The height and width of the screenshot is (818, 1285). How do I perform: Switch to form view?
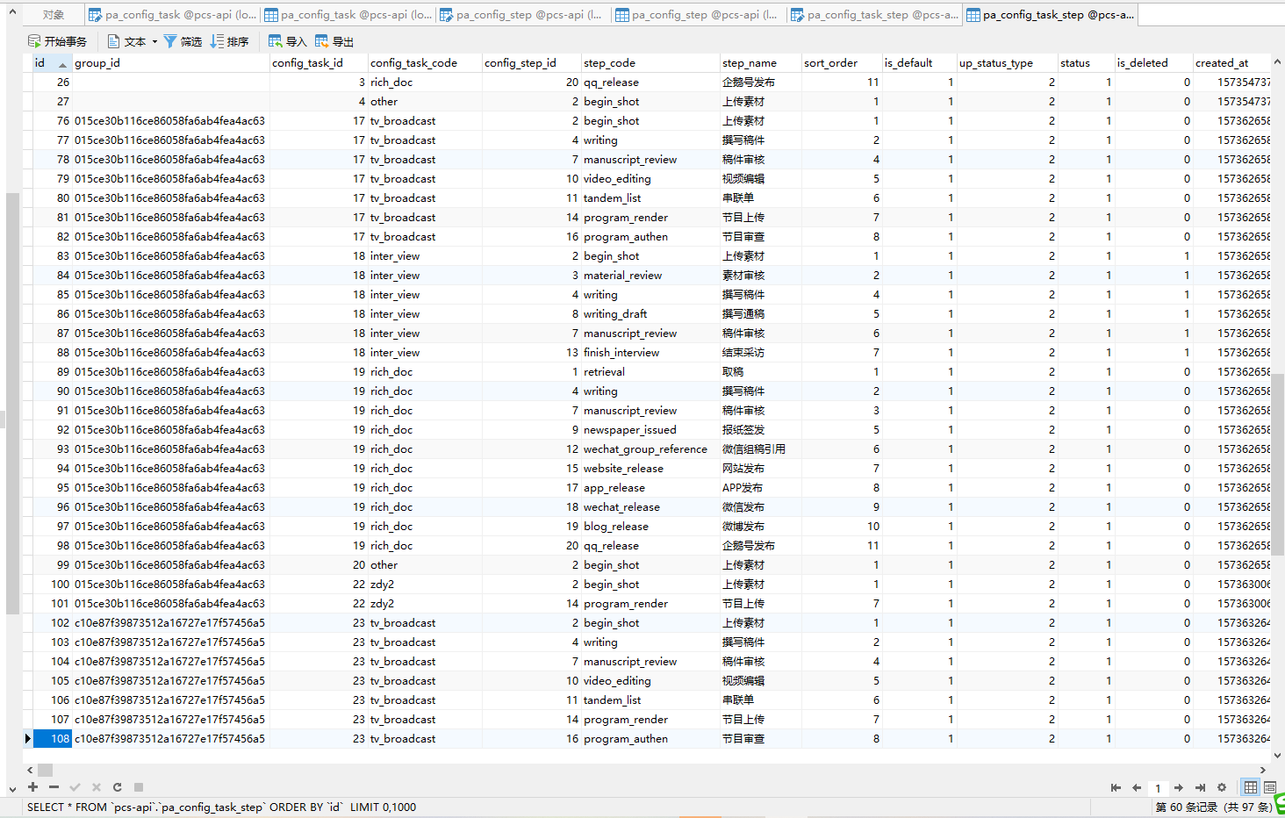[1269, 787]
